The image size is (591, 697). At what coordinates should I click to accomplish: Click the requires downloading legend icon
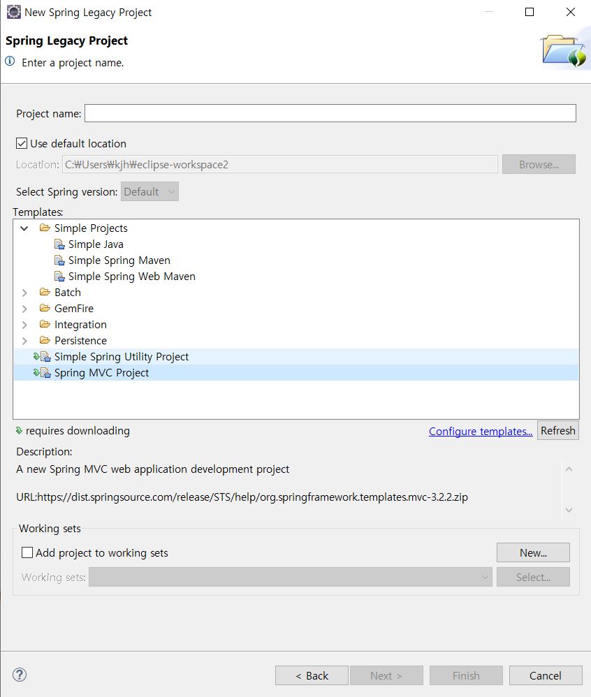coord(19,430)
